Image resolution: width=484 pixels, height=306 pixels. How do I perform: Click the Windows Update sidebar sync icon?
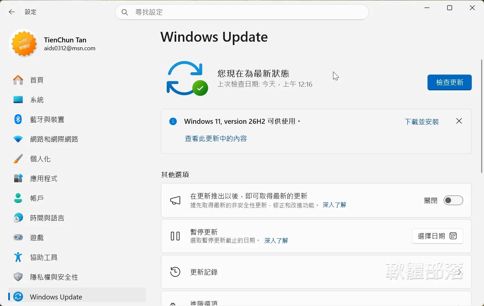click(18, 297)
